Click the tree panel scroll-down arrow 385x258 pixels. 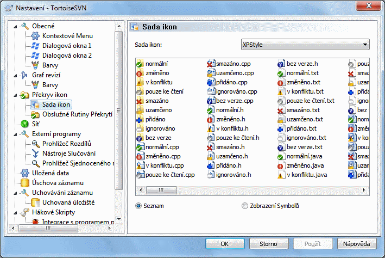pyautogui.click(x=119, y=219)
